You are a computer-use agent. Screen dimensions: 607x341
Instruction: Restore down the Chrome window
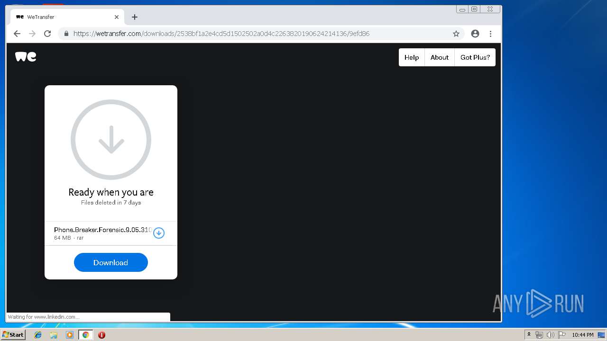(474, 9)
